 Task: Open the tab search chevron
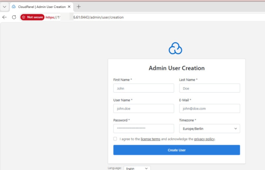click(4, 7)
